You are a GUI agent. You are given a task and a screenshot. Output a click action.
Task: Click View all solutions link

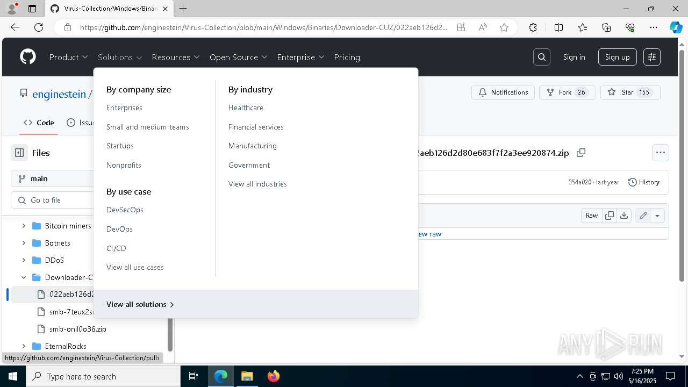140,304
